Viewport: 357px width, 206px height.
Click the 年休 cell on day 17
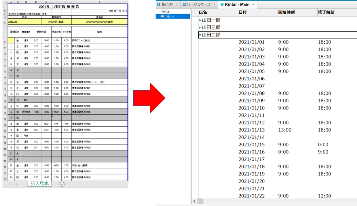click(26, 136)
